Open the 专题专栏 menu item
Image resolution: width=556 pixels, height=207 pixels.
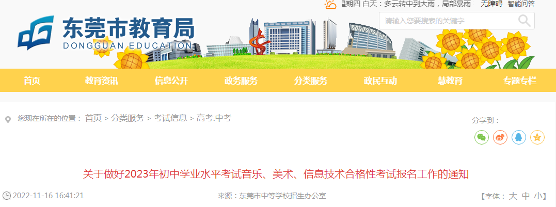click(520, 81)
